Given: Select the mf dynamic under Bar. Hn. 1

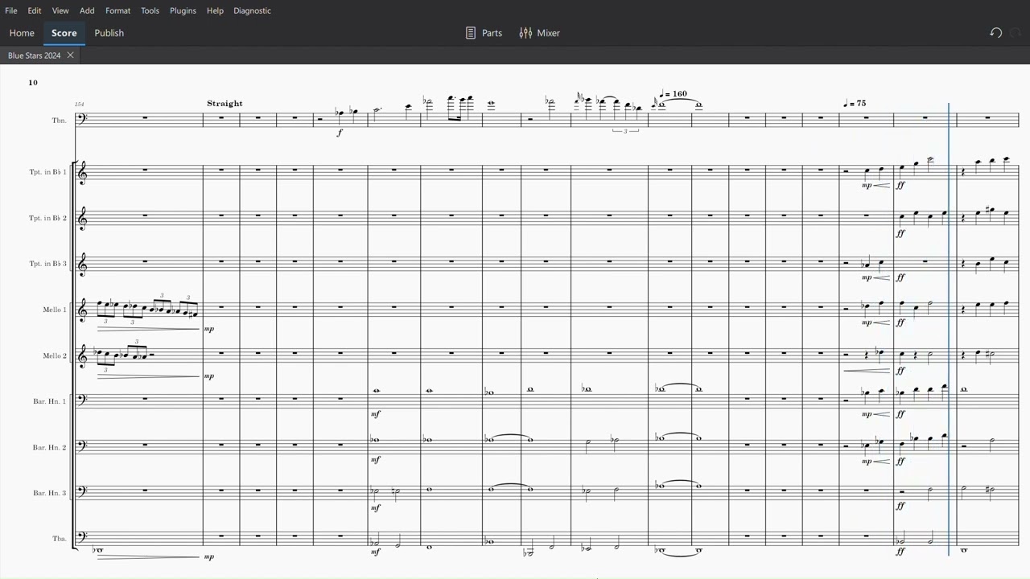Looking at the screenshot, I should click(x=375, y=414).
